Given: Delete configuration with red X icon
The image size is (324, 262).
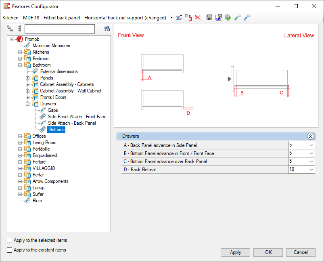Looking at the screenshot, I should (198, 18).
